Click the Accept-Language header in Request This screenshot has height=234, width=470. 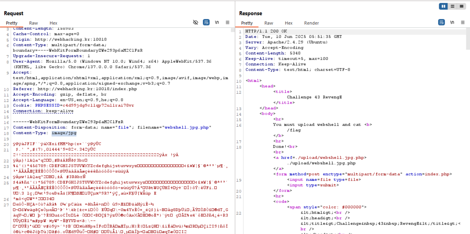68,100
